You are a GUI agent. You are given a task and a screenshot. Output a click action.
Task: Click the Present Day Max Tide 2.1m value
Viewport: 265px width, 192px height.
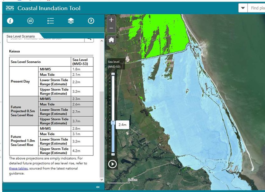[76, 74]
